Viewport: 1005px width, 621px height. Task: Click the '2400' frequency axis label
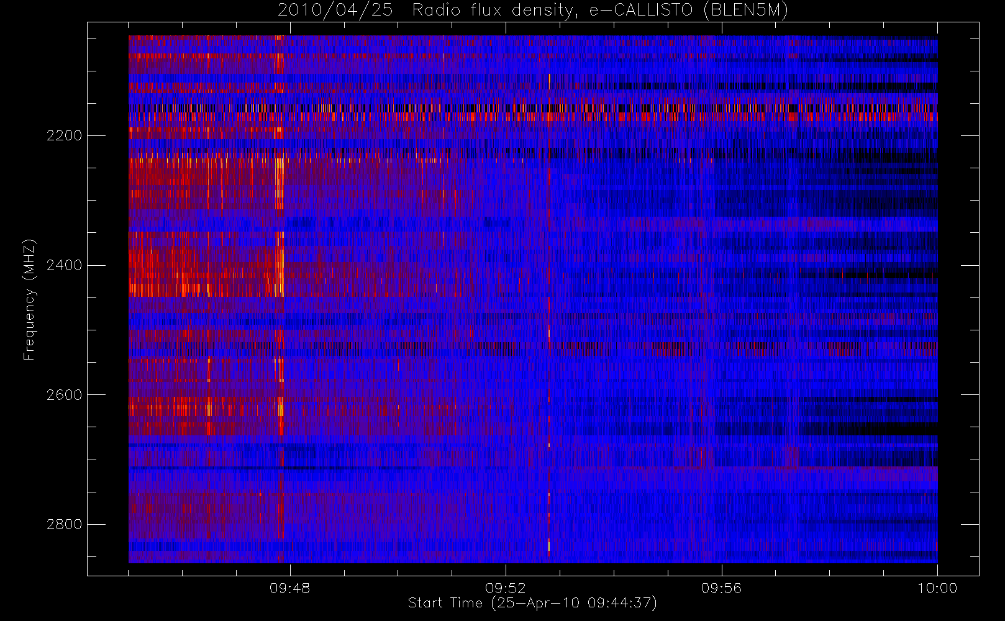[65, 266]
